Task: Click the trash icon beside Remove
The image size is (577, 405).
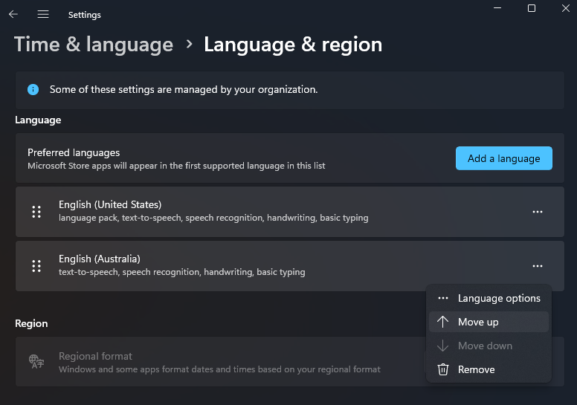Action: click(443, 369)
